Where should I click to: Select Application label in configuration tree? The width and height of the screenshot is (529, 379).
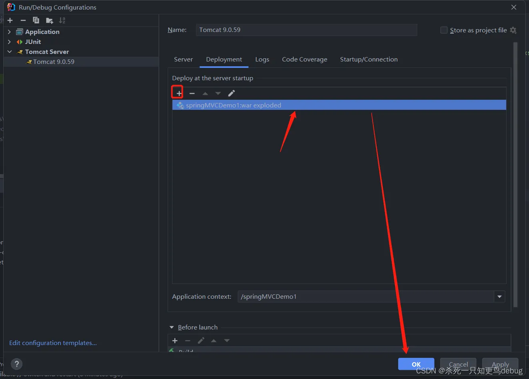pos(42,32)
